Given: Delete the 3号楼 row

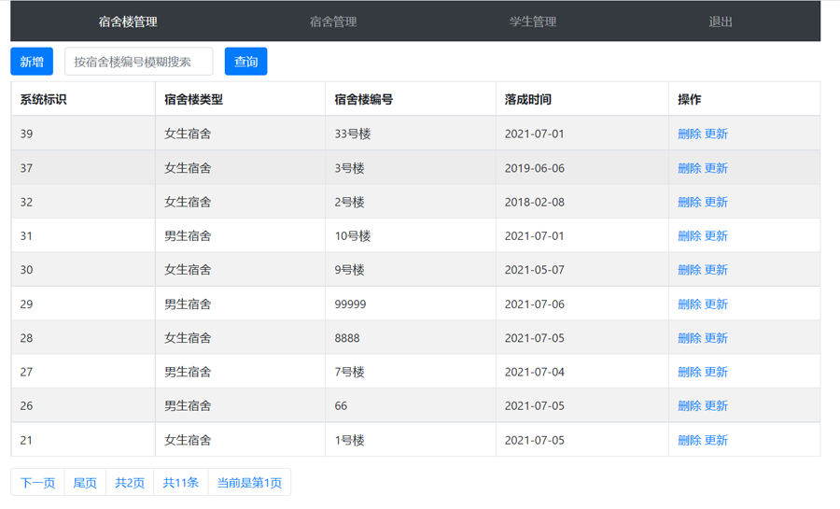Looking at the screenshot, I should point(690,168).
